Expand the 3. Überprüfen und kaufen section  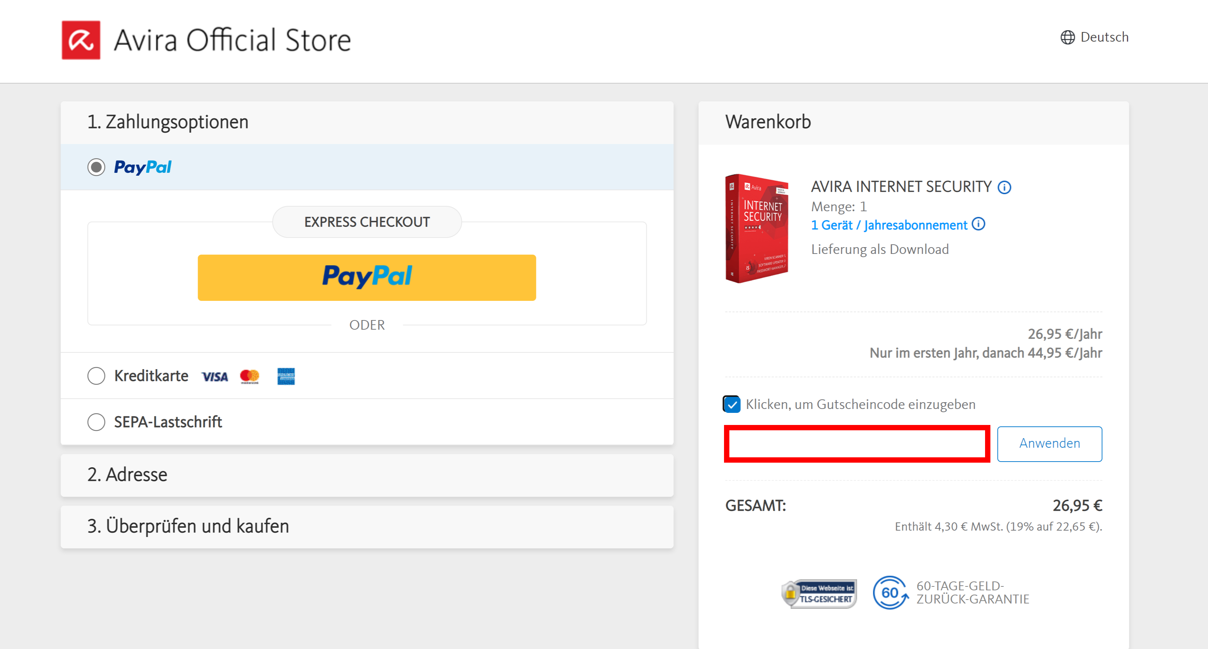pos(367,527)
